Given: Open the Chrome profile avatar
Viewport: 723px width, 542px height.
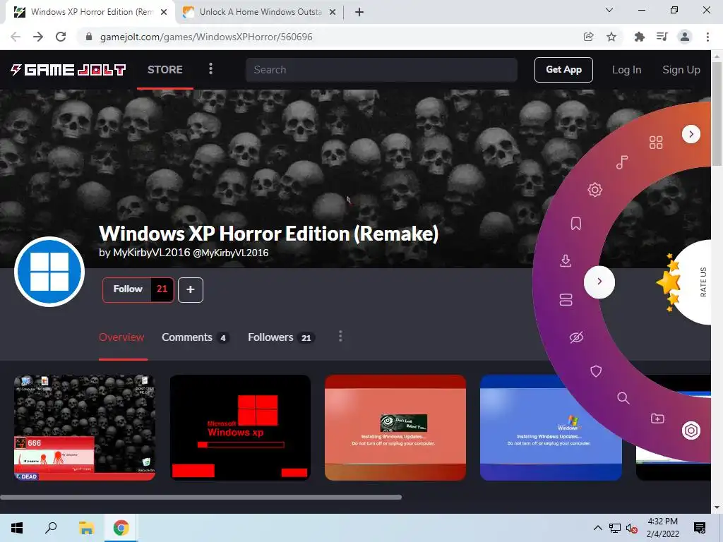Looking at the screenshot, I should (x=685, y=37).
